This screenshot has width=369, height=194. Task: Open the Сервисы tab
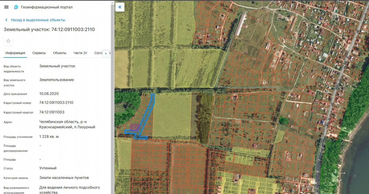pos(39,53)
